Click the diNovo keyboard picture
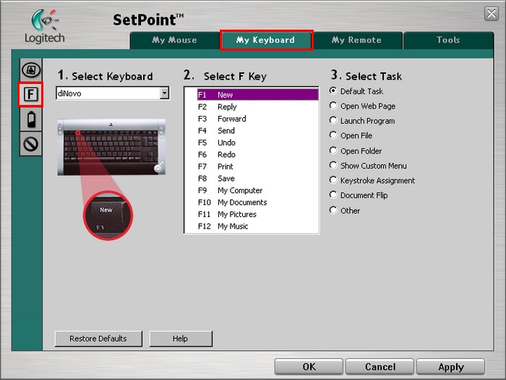This screenshot has height=380, width=506. pos(111,147)
